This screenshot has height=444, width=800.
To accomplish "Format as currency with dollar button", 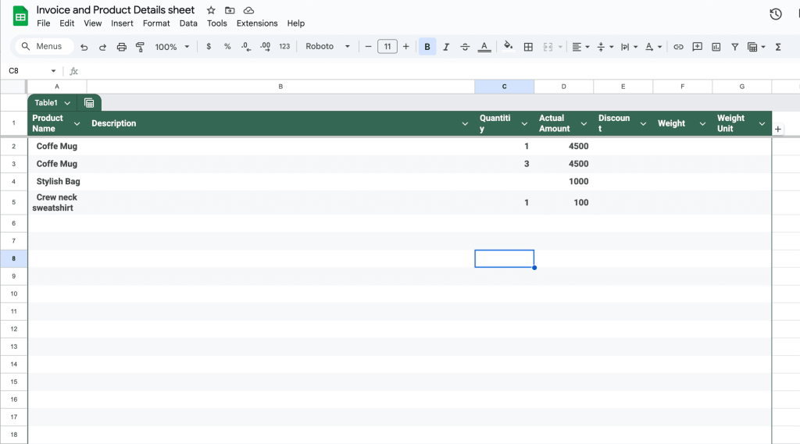I will [209, 47].
